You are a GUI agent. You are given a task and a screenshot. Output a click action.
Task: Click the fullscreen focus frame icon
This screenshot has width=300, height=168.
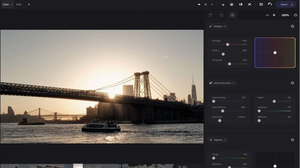coord(249,4)
